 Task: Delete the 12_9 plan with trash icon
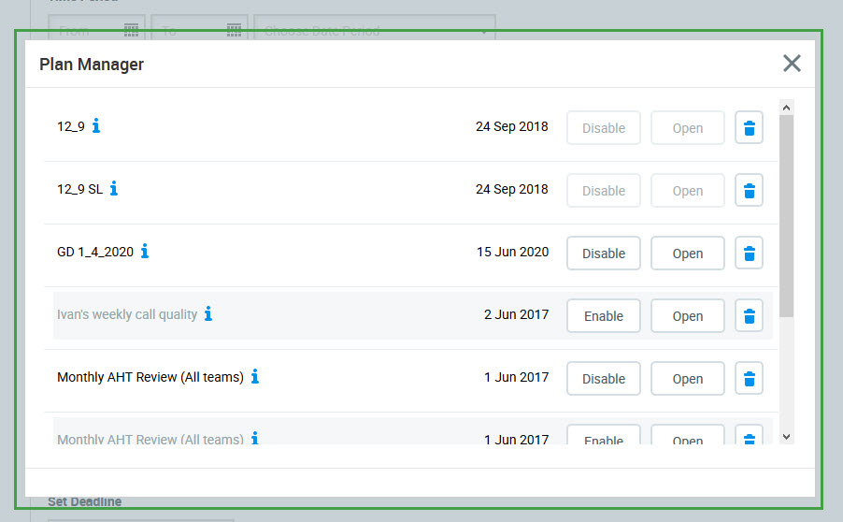pos(749,128)
